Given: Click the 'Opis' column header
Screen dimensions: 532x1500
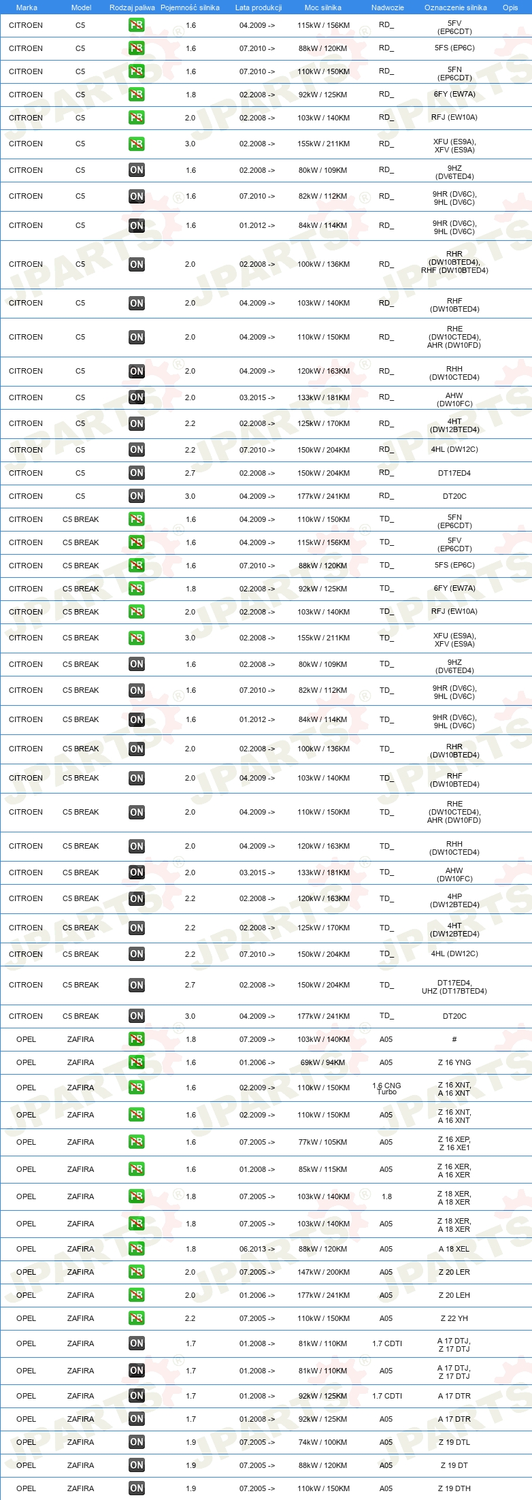Looking at the screenshot, I should pos(510,7).
